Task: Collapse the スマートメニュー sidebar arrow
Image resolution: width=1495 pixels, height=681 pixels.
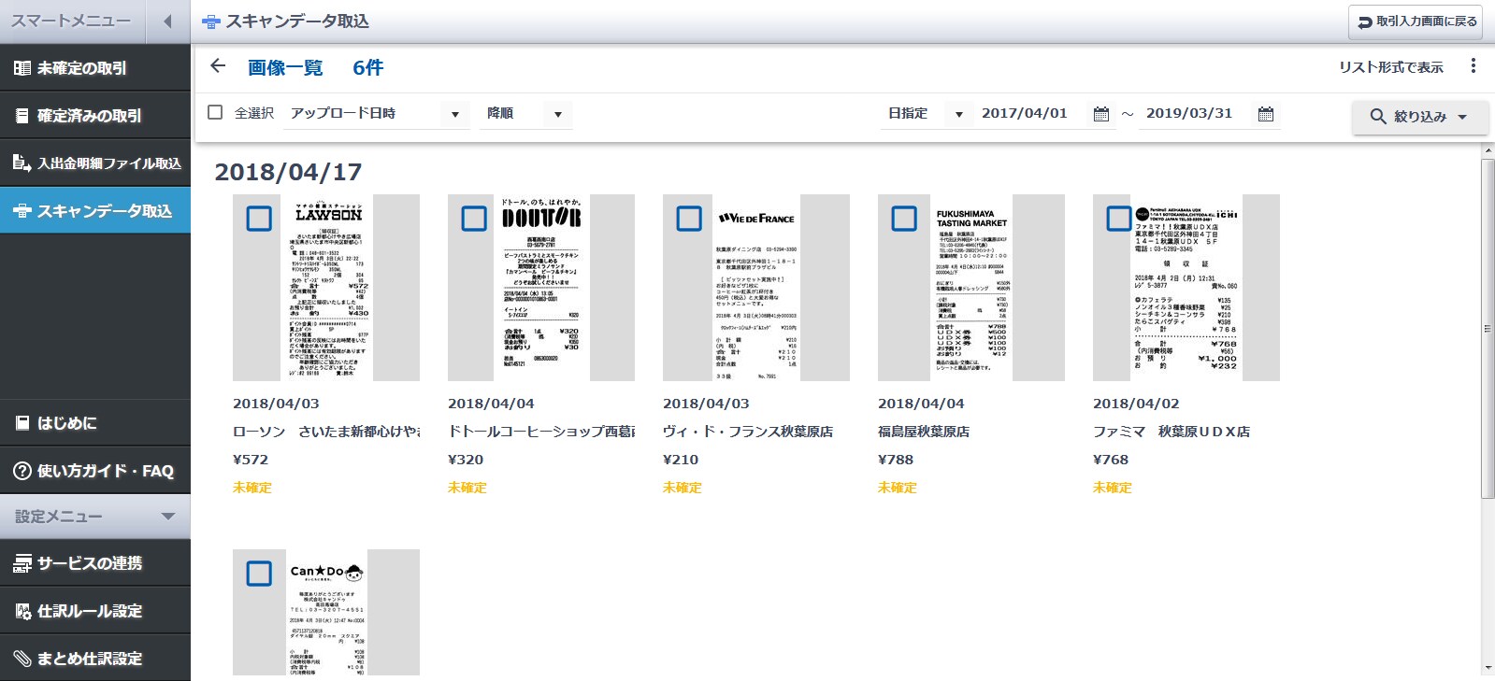Action: [167, 21]
